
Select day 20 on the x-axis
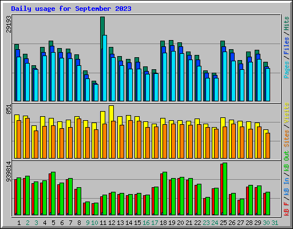[x=180, y=223]
